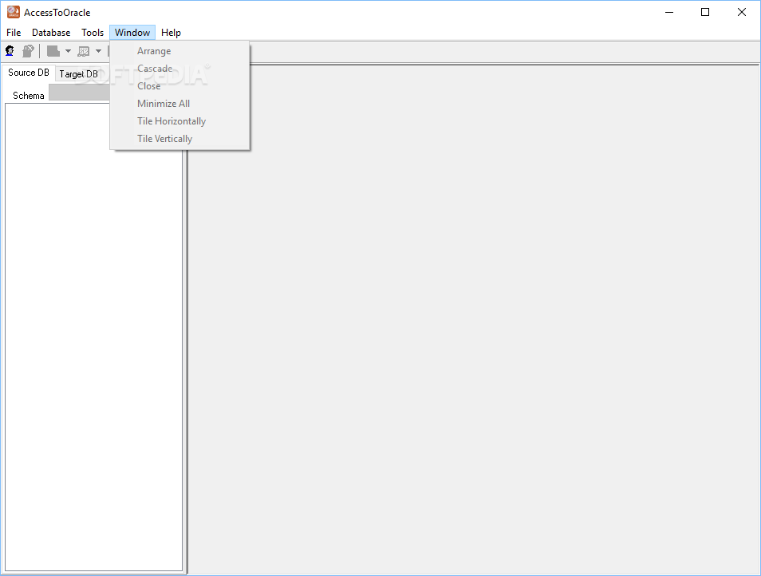Choose Close from the Window menu

[x=180, y=86]
